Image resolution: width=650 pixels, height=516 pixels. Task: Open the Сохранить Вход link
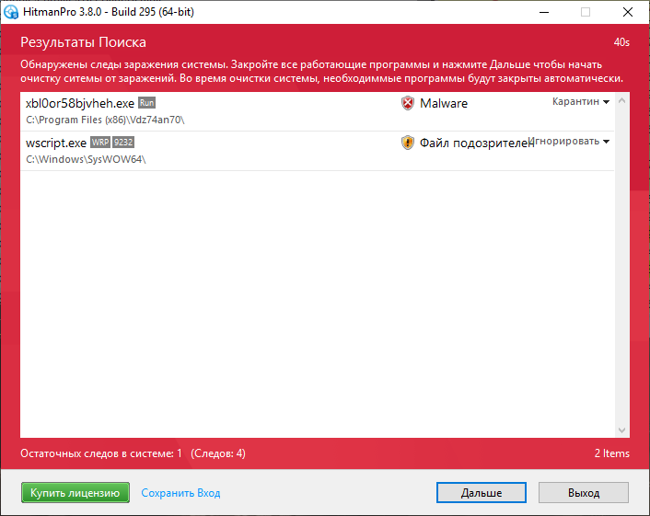pyautogui.click(x=180, y=493)
